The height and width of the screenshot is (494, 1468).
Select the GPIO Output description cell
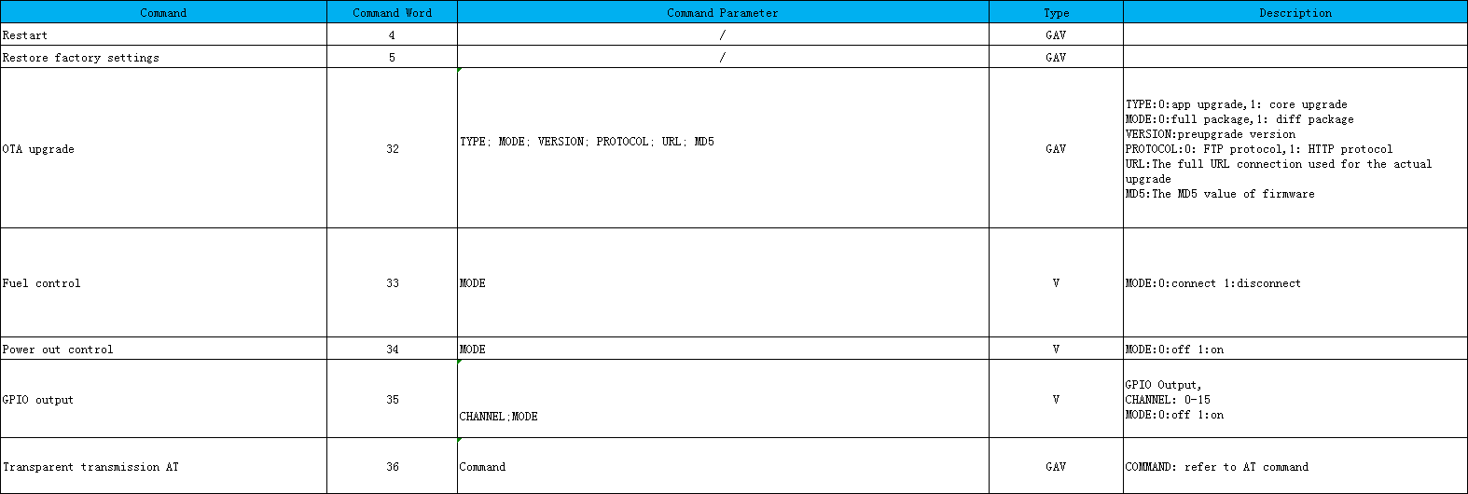pos(1295,399)
